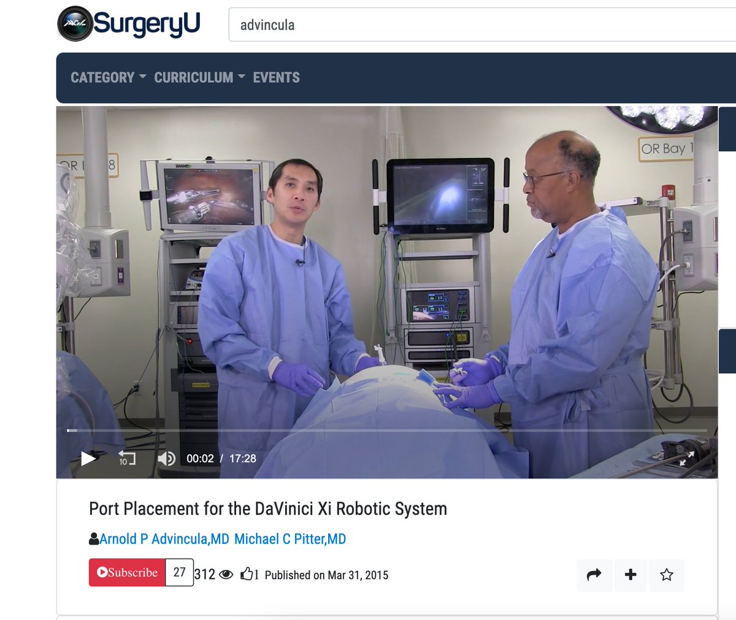Screen dimensions: 736x620
Task: Share the video
Action: pyautogui.click(x=594, y=575)
